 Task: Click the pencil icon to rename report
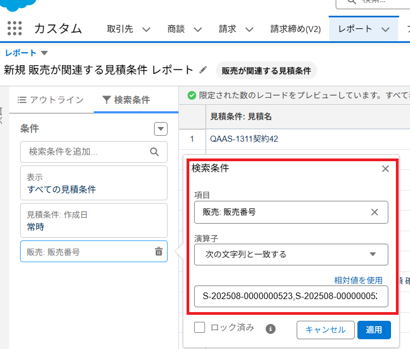tap(203, 70)
